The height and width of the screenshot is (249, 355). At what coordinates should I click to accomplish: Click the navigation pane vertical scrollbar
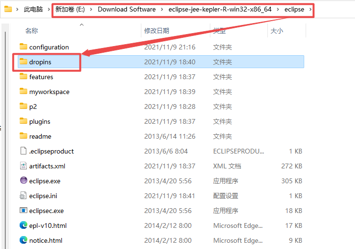point(5,140)
